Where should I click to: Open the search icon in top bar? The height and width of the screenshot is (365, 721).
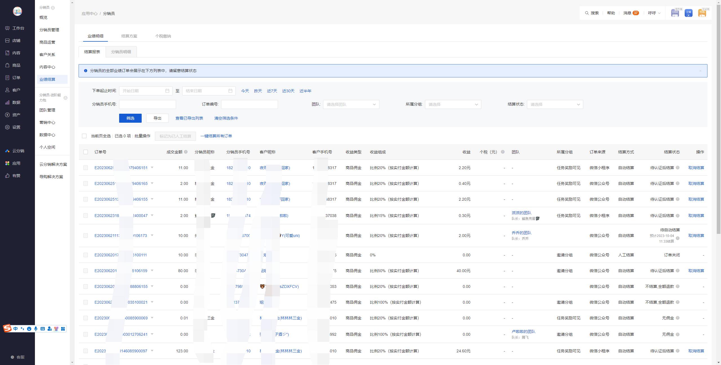pyautogui.click(x=587, y=13)
